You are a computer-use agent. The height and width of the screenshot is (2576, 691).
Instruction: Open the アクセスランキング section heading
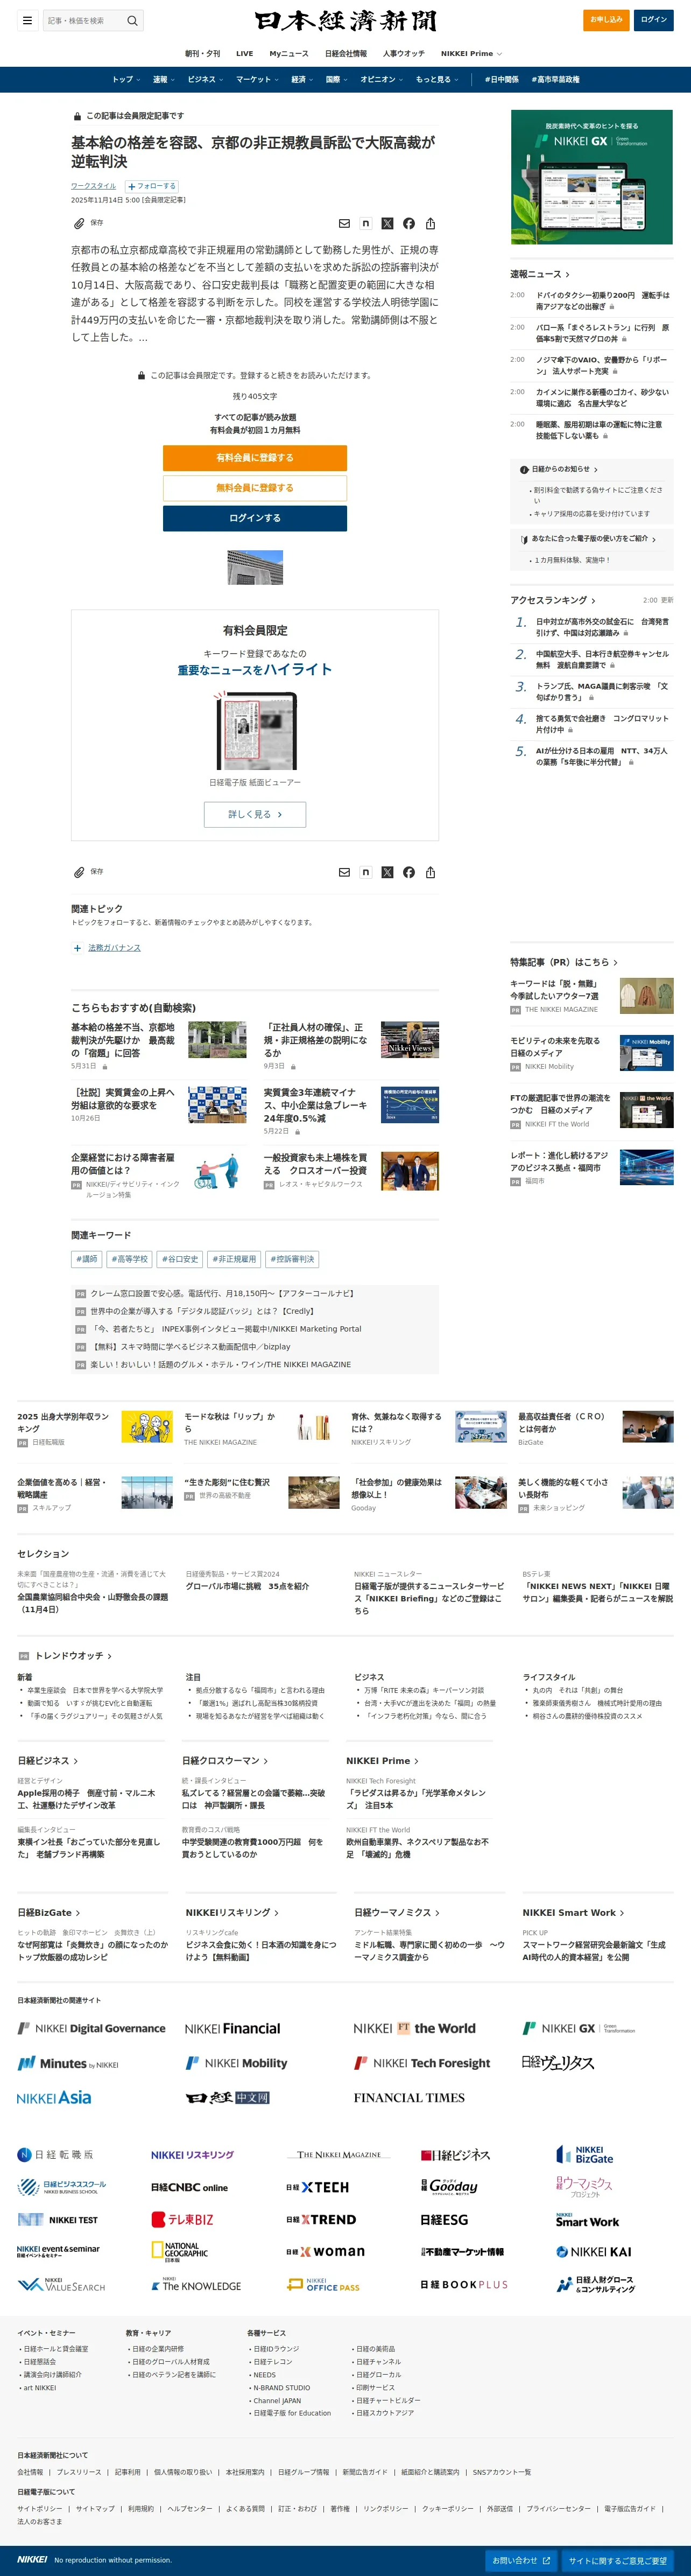[x=552, y=600]
